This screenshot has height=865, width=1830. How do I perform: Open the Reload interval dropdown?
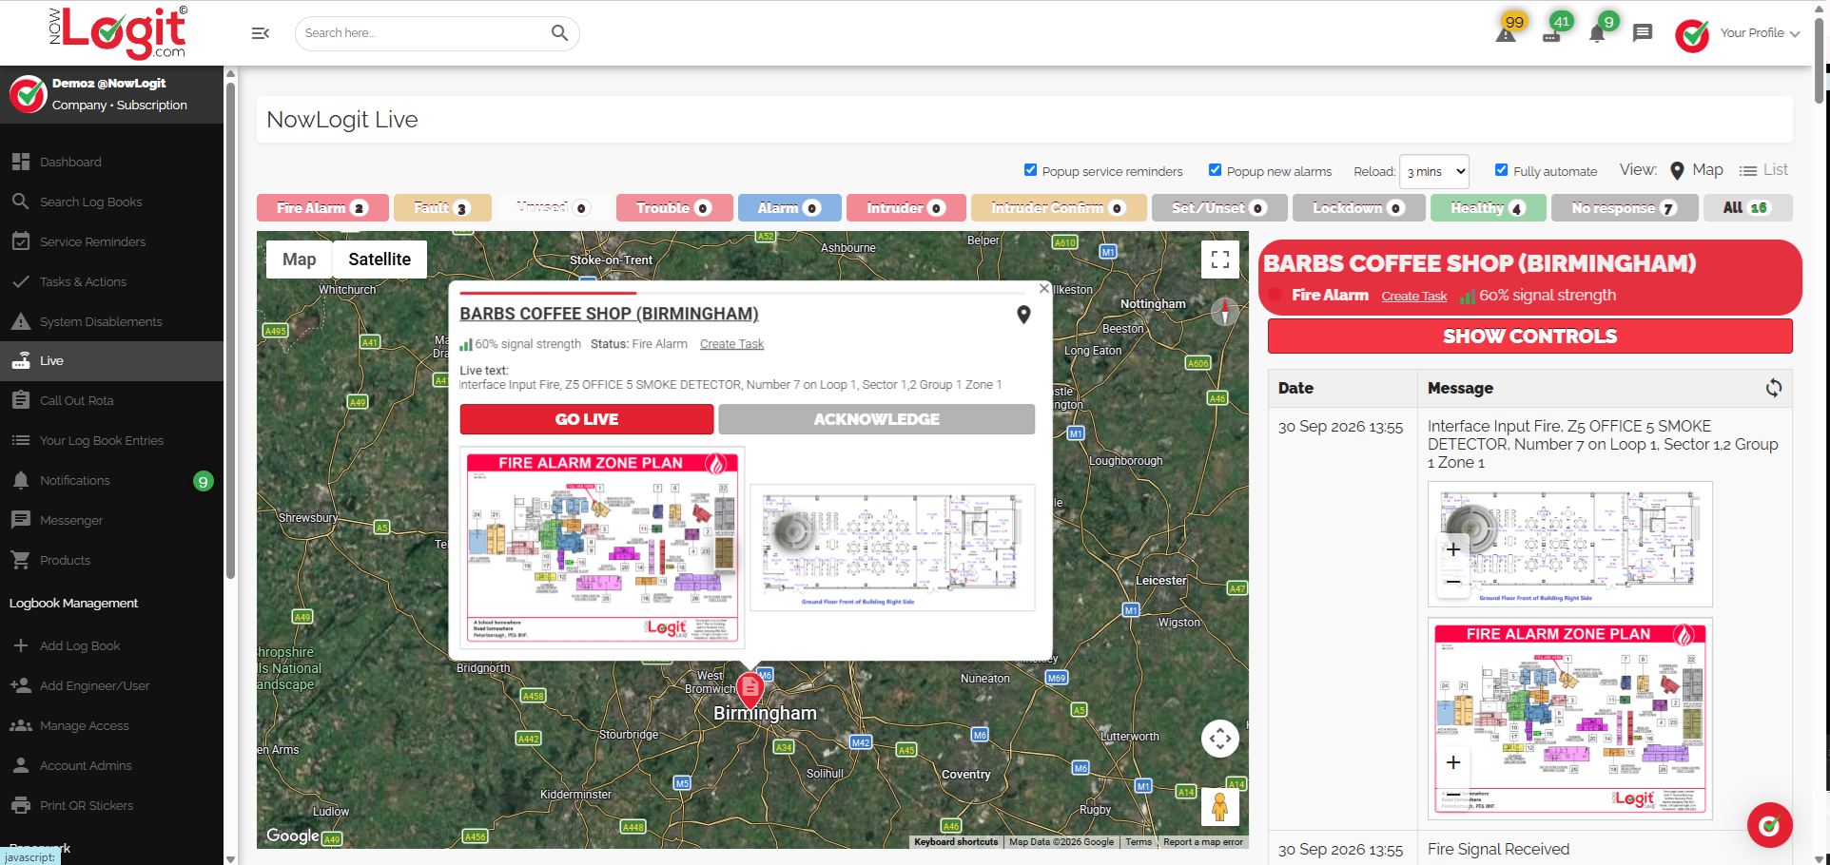(1434, 171)
